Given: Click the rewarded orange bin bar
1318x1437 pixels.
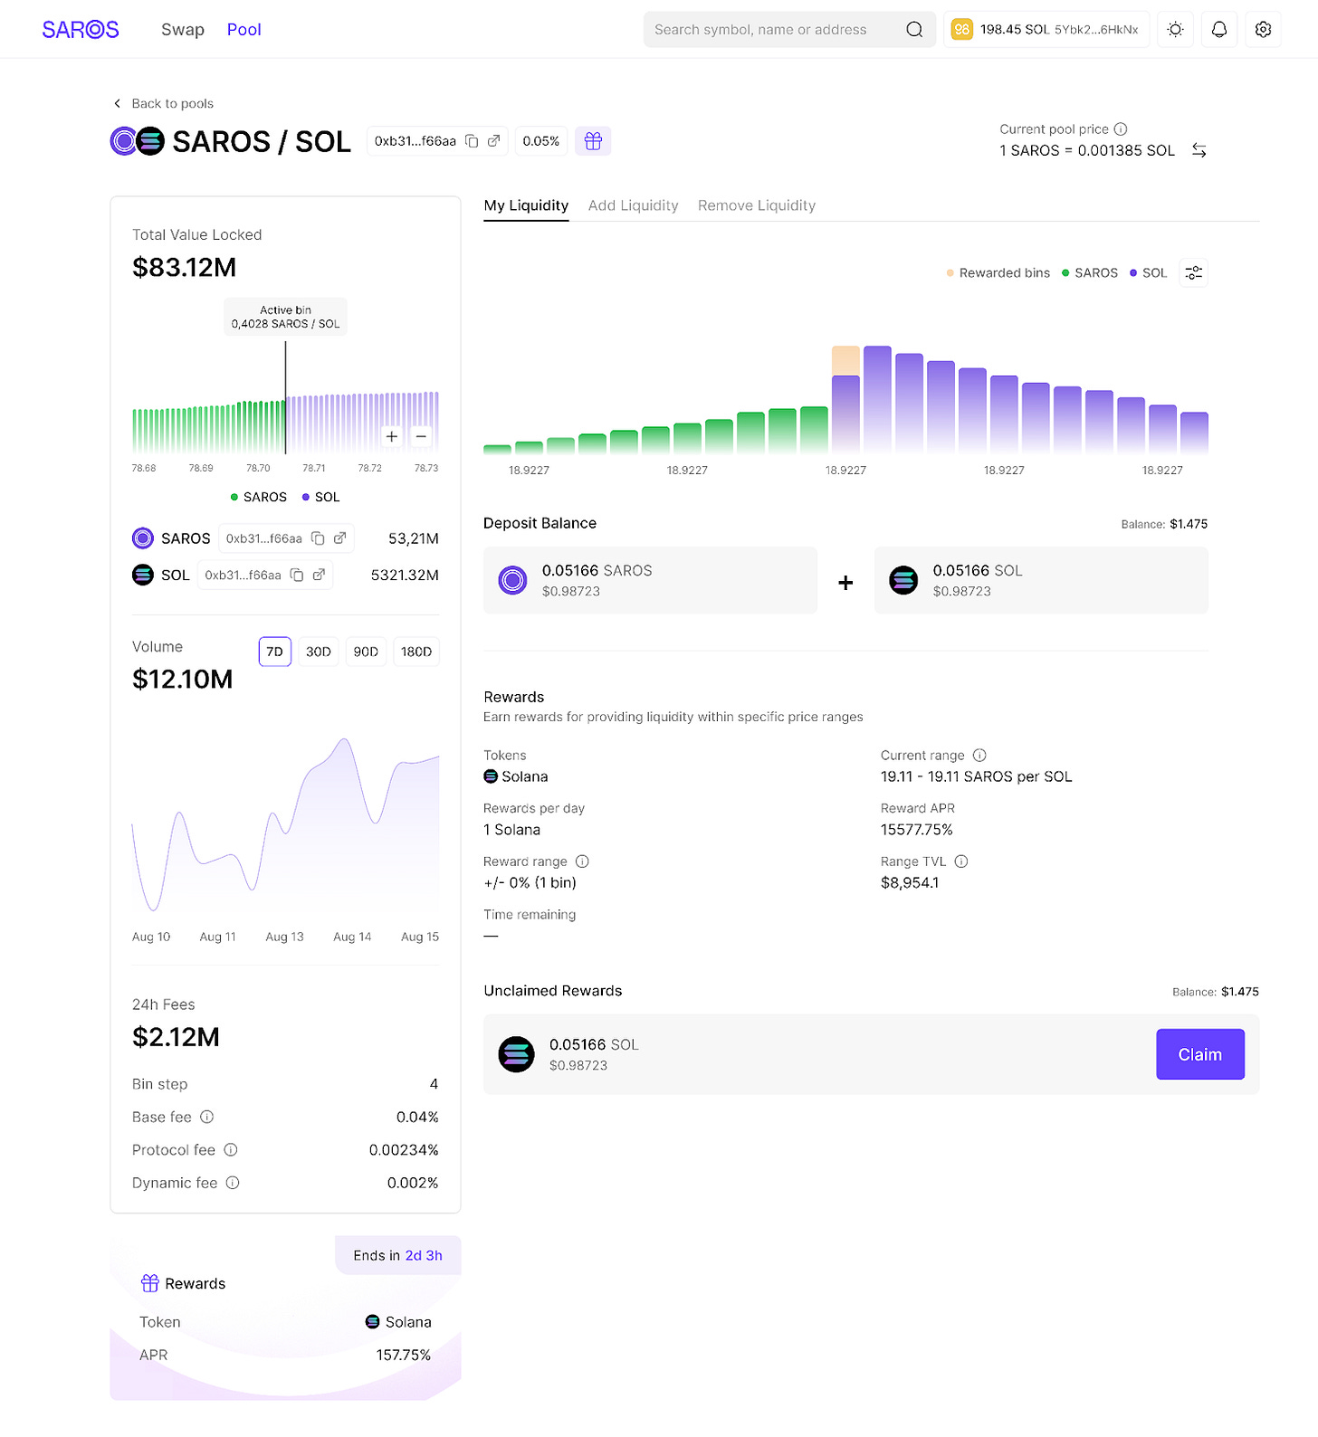Looking at the screenshot, I should tap(845, 360).
